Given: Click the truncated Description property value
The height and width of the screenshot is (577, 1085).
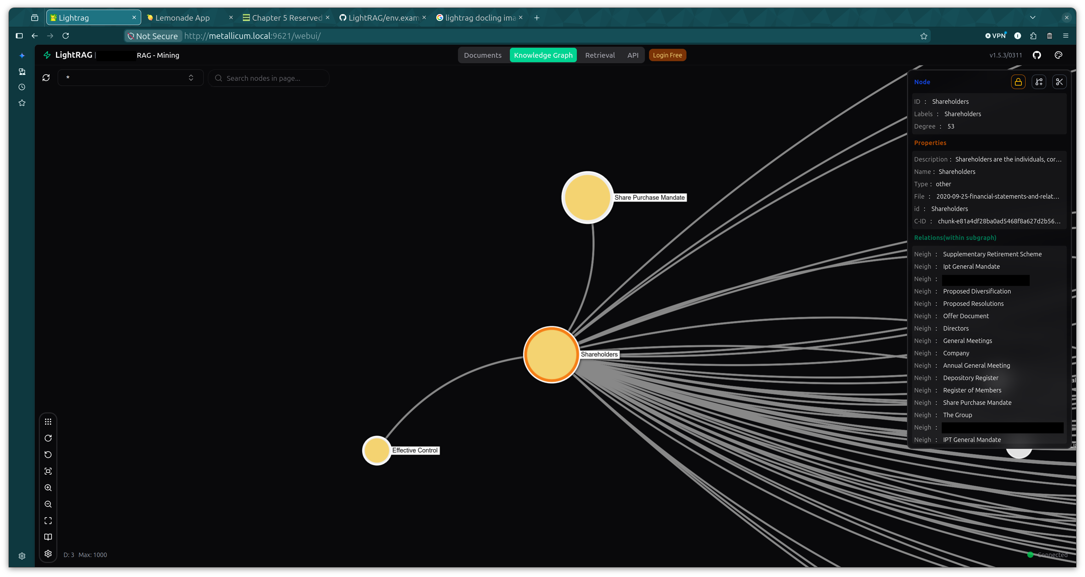Looking at the screenshot, I should pos(1008,159).
